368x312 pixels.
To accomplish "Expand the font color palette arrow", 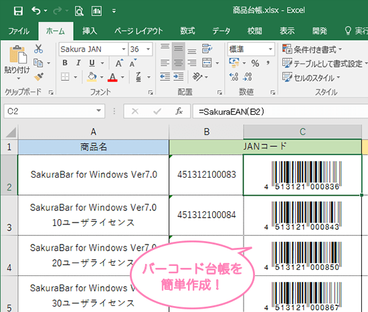I will [122, 77].
